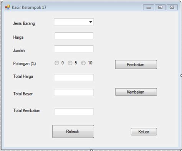
Task: Click the Total Kembalian text box
Action: (74, 112)
